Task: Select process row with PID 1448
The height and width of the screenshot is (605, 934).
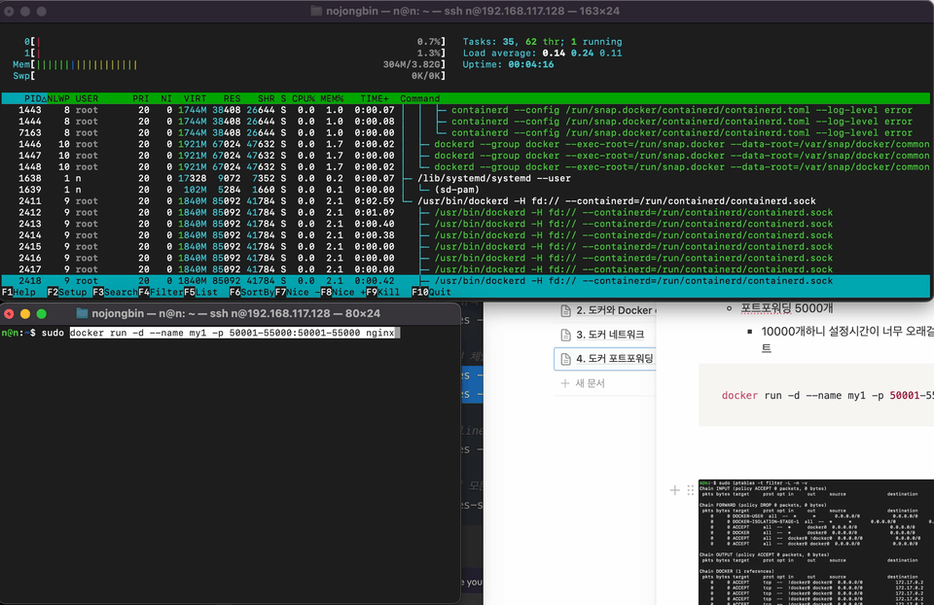Action: pos(466,167)
